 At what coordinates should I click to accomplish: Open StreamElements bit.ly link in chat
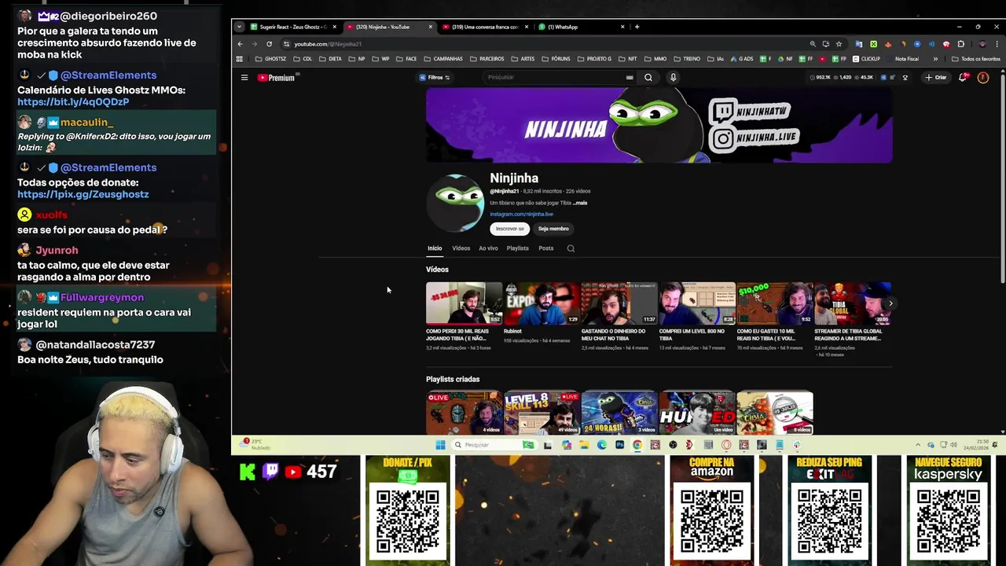73,102
